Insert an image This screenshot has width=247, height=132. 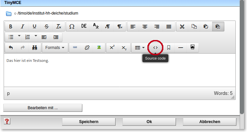tap(99, 47)
